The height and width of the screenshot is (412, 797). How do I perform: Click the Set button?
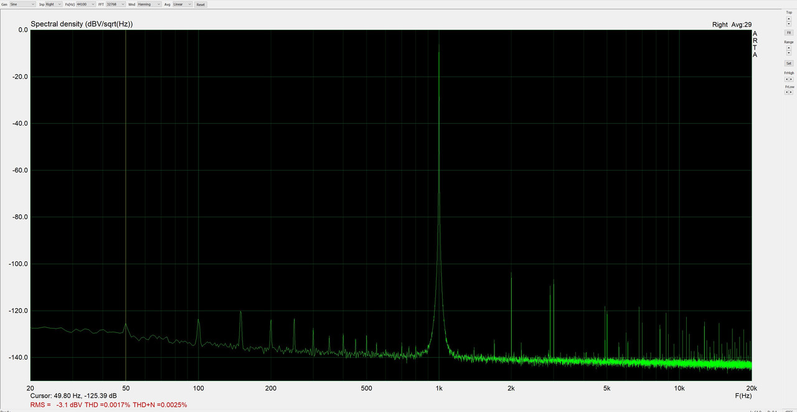(789, 63)
